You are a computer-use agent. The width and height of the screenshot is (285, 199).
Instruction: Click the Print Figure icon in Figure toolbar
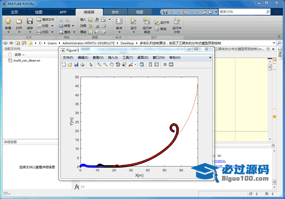pyautogui.click(x=83, y=64)
